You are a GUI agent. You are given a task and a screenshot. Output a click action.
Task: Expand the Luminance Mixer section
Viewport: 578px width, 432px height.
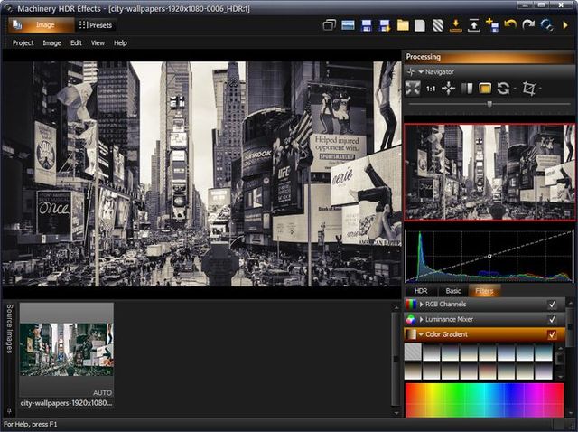pyautogui.click(x=421, y=319)
